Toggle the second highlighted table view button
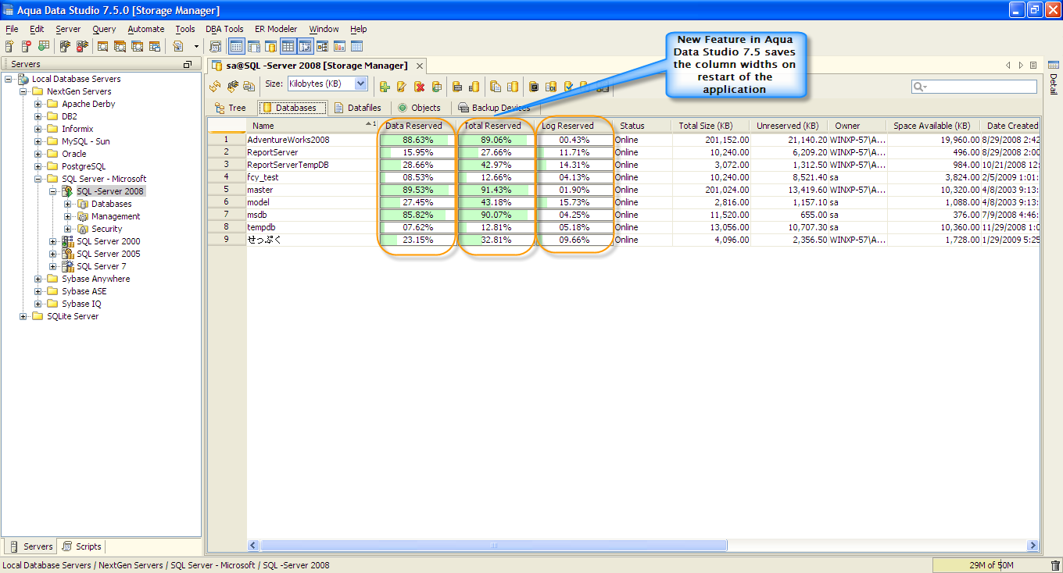 [288, 47]
